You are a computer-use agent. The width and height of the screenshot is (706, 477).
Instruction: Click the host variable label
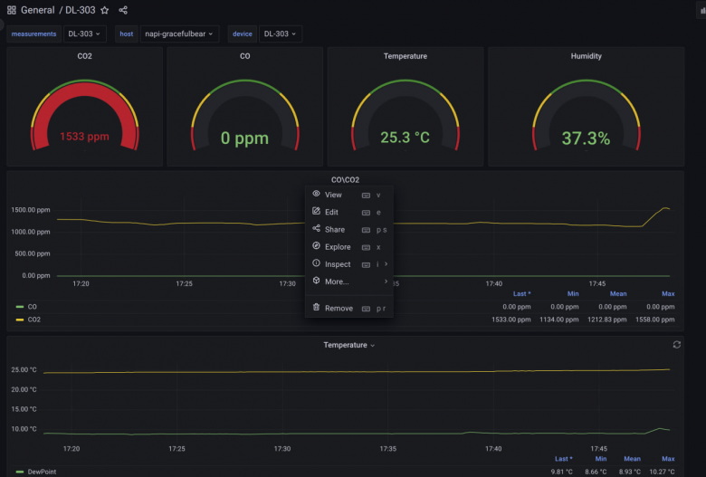tap(126, 33)
